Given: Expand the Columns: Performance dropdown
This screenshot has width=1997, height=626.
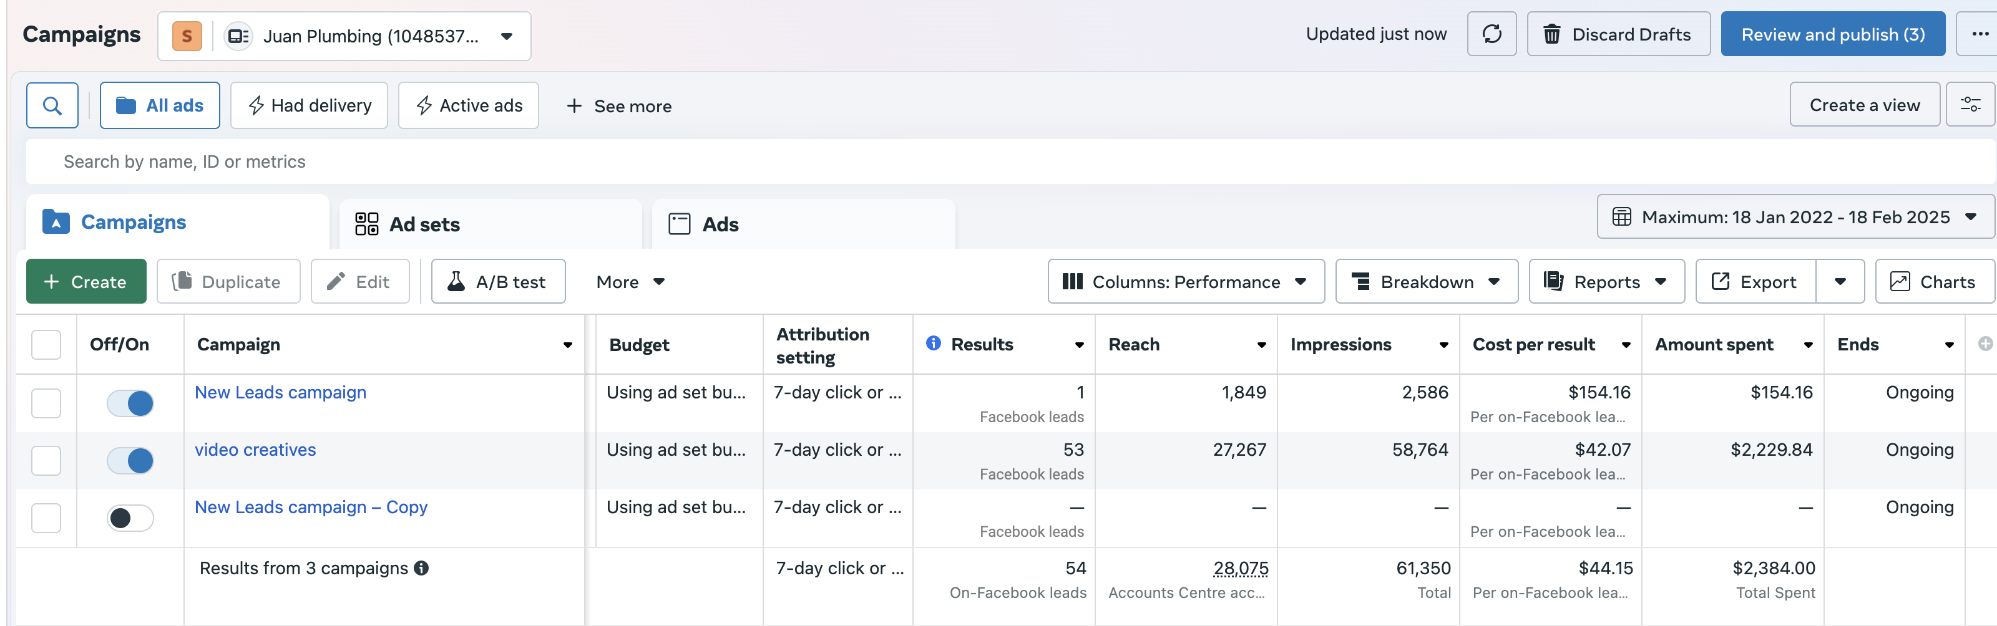Looking at the screenshot, I should coord(1185,281).
